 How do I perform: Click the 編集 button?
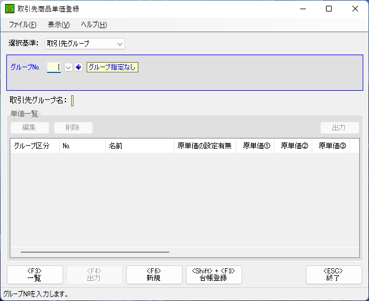point(30,128)
